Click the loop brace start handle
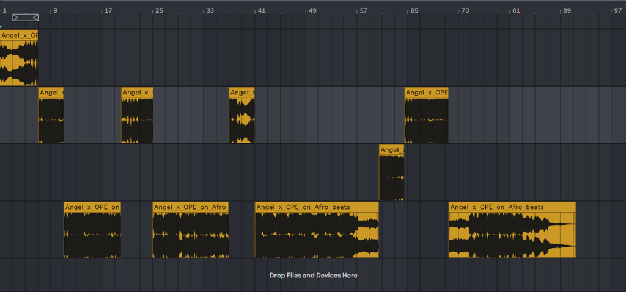626x292 pixels. [15, 18]
